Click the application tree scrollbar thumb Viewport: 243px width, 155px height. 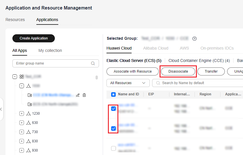point(97,77)
